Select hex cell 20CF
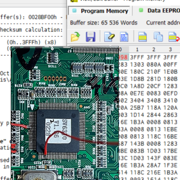This screenshot has height=180, width=180. click(x=154, y=86)
